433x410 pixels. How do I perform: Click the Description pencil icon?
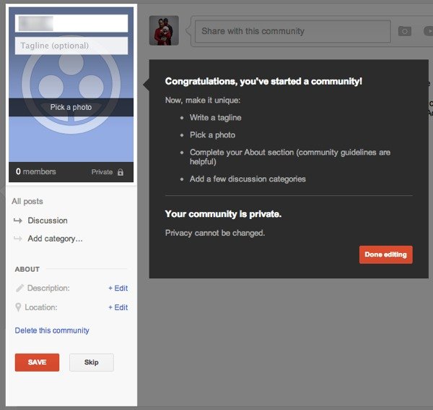coord(19,288)
